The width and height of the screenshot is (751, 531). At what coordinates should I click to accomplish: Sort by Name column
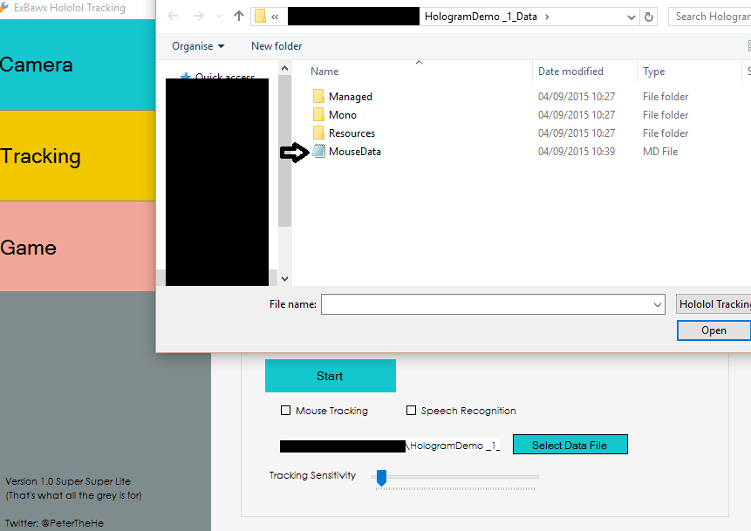tap(324, 71)
